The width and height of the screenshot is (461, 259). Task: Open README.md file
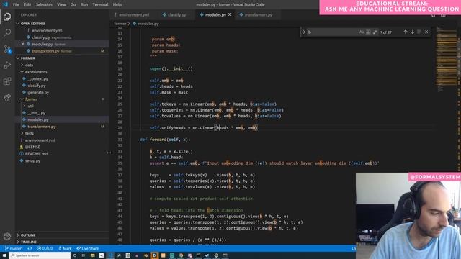point(36,153)
